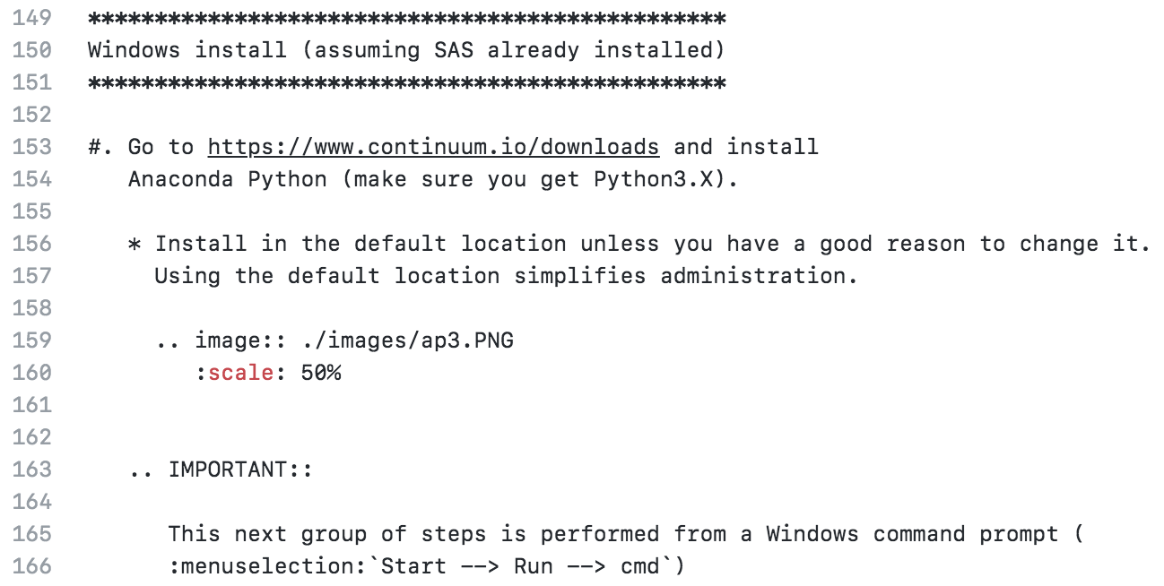The width and height of the screenshot is (1164, 586).
Task: Select line number 163 in gutter
Action: (32, 470)
